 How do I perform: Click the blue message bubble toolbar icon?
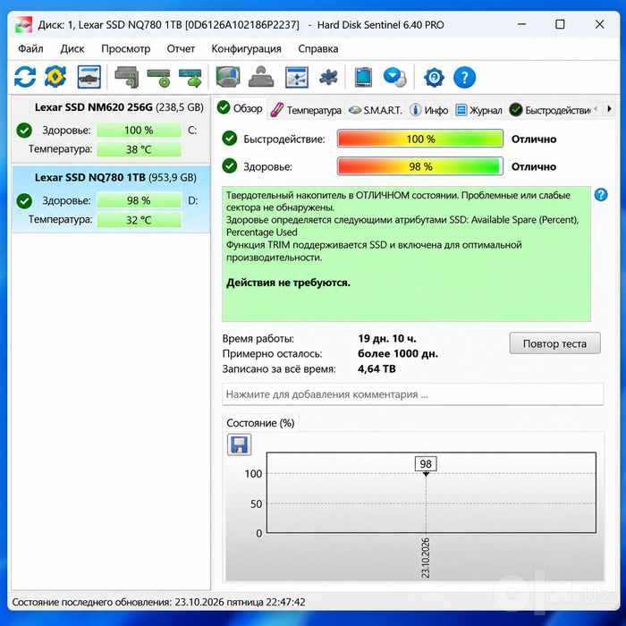coord(394,77)
